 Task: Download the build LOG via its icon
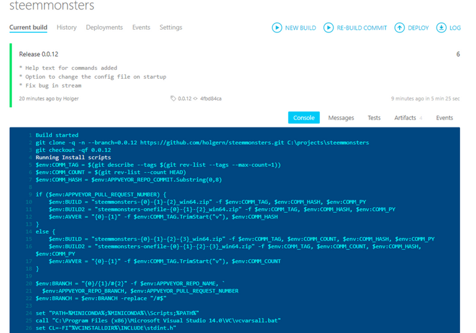point(441,28)
